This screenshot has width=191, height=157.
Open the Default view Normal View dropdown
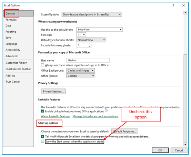(91, 40)
